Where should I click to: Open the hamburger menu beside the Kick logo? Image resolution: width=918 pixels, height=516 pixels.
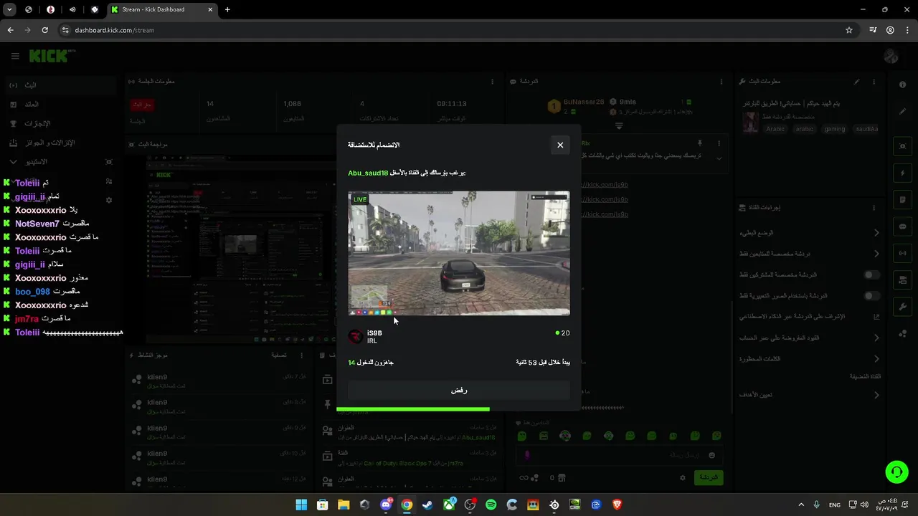(15, 56)
